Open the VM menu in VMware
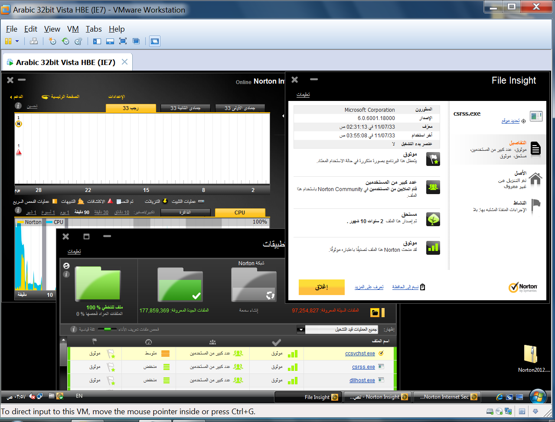555x422 pixels. click(73, 29)
